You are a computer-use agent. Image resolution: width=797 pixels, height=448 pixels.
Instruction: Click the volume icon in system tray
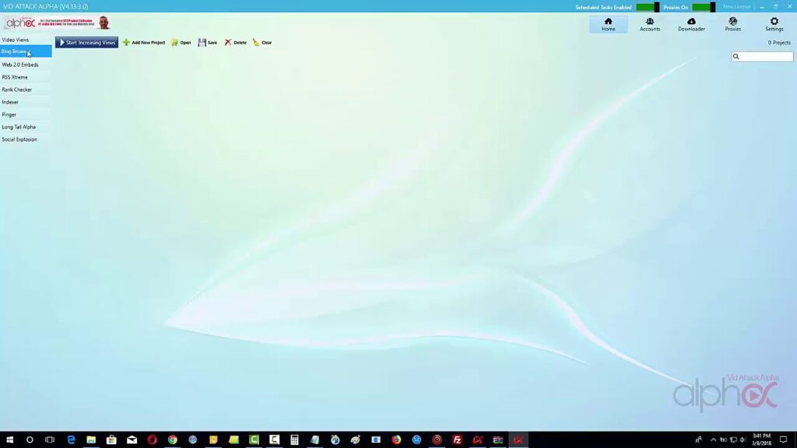coord(743,440)
